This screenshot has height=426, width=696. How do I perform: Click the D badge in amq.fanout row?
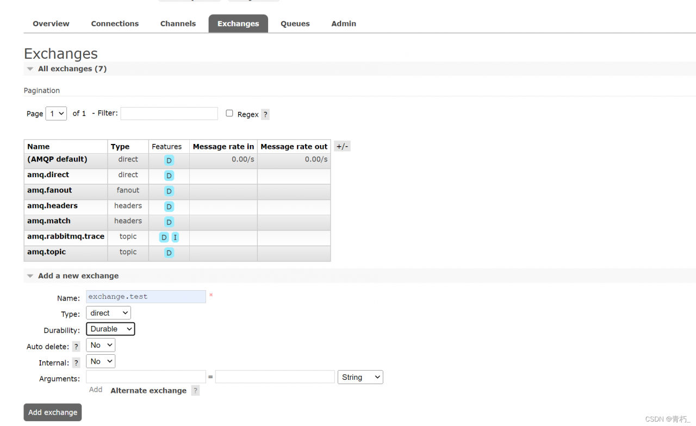click(169, 191)
